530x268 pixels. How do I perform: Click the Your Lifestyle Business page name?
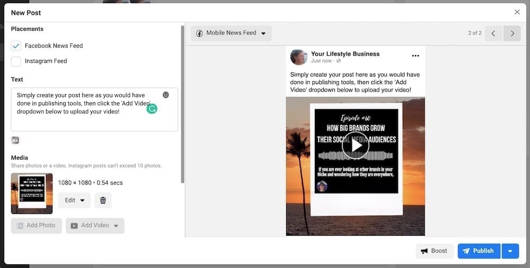click(345, 53)
